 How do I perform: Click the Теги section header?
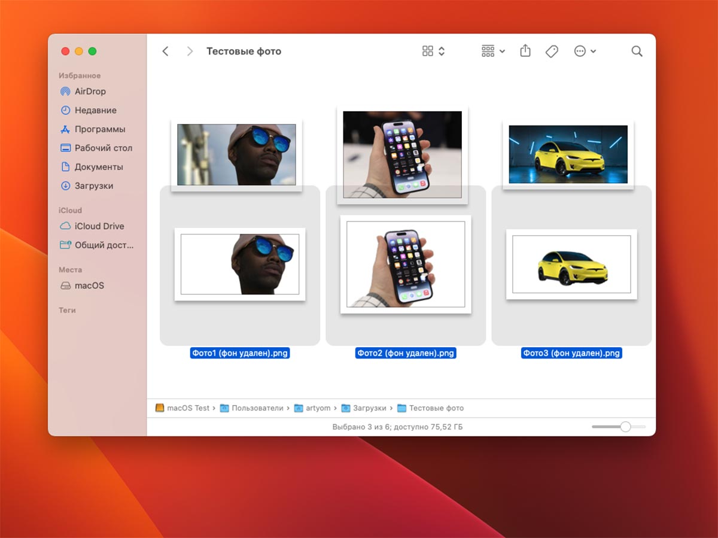point(67,311)
